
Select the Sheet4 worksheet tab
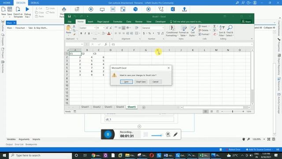click(120, 107)
